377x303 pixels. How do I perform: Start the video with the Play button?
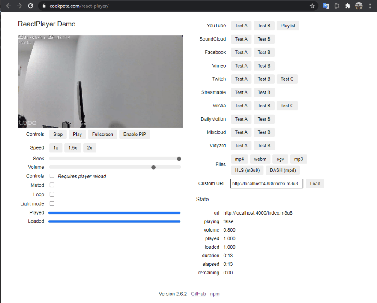[78, 134]
